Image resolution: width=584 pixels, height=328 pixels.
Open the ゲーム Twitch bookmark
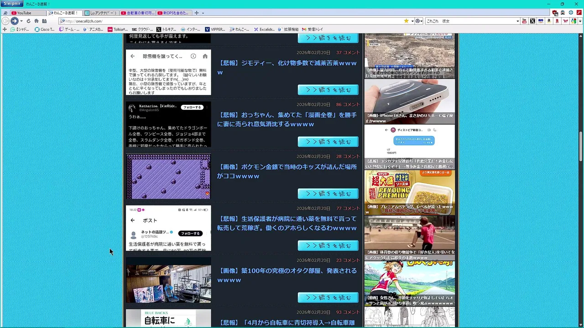[69, 29]
